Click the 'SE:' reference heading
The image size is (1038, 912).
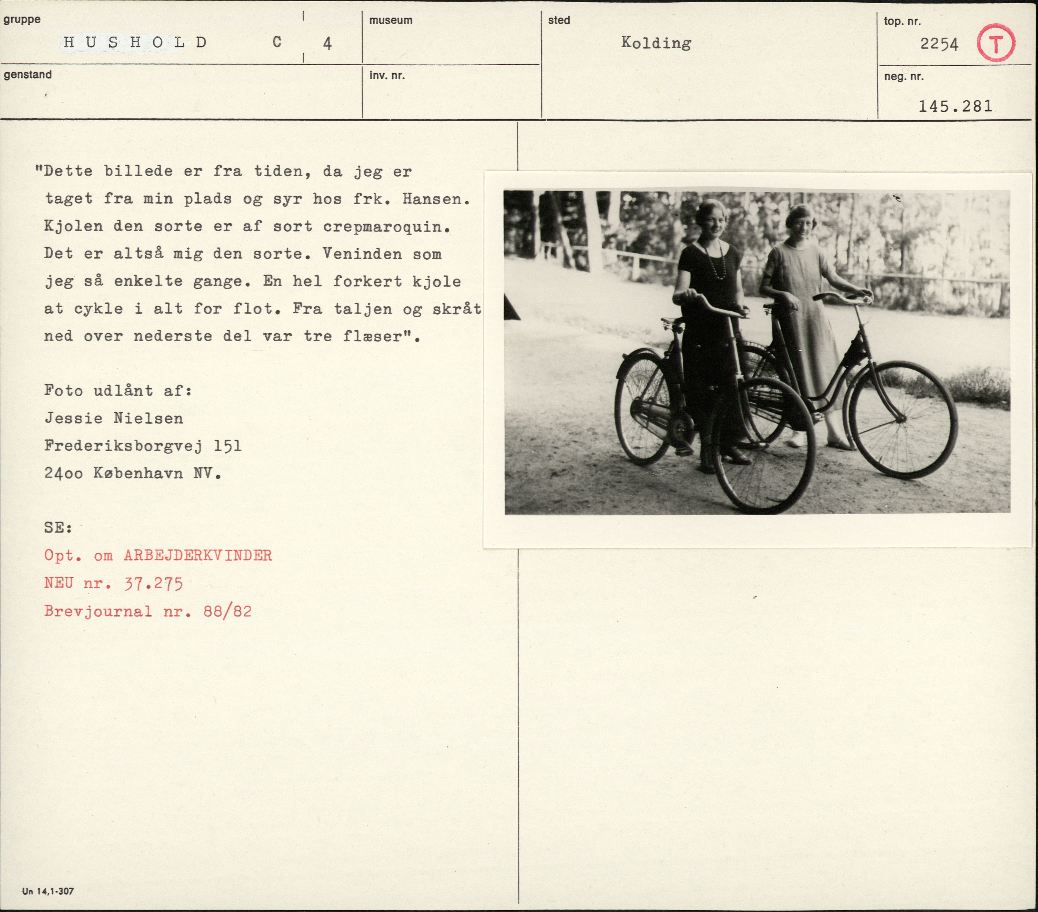click(58, 527)
